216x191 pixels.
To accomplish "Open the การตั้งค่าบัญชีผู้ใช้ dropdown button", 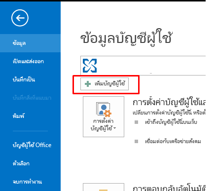I will pyautogui.click(x=104, y=116).
